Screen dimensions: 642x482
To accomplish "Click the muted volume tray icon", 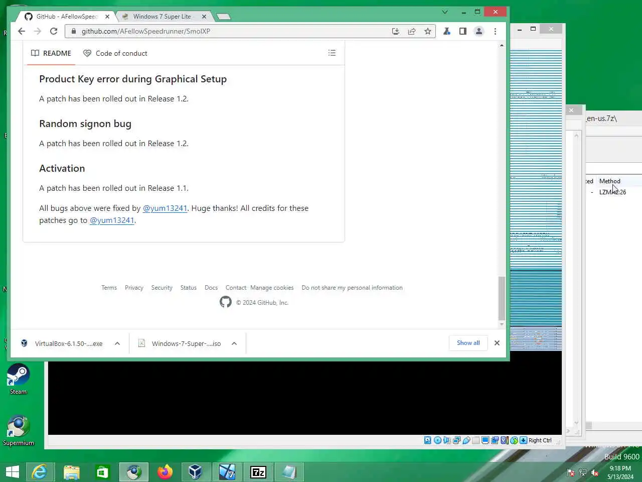I will pos(595,472).
